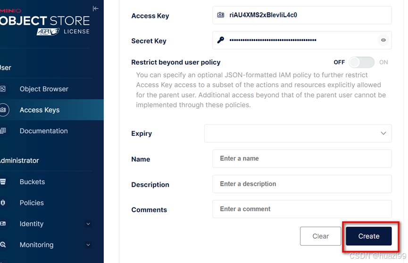Click the Clear button

pyautogui.click(x=321, y=236)
